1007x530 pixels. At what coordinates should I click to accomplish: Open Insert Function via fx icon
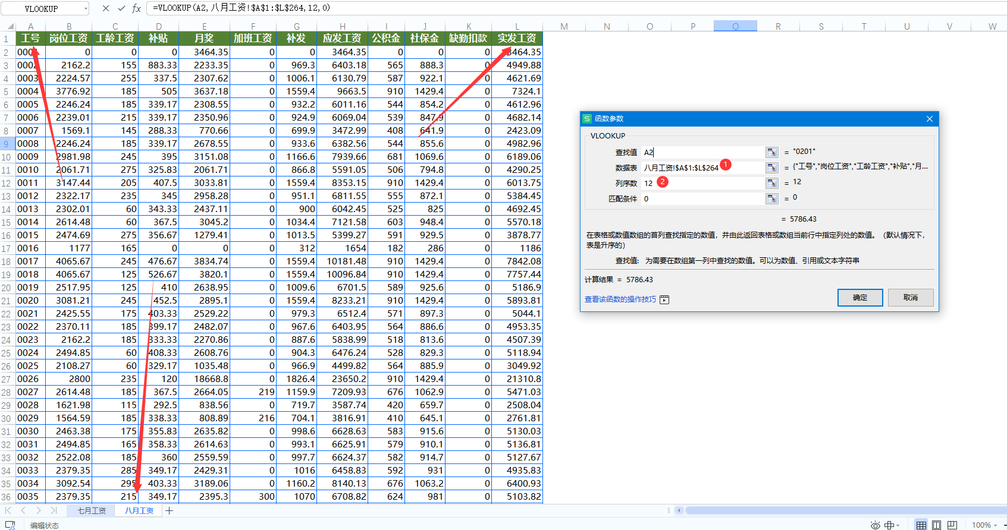136,8
